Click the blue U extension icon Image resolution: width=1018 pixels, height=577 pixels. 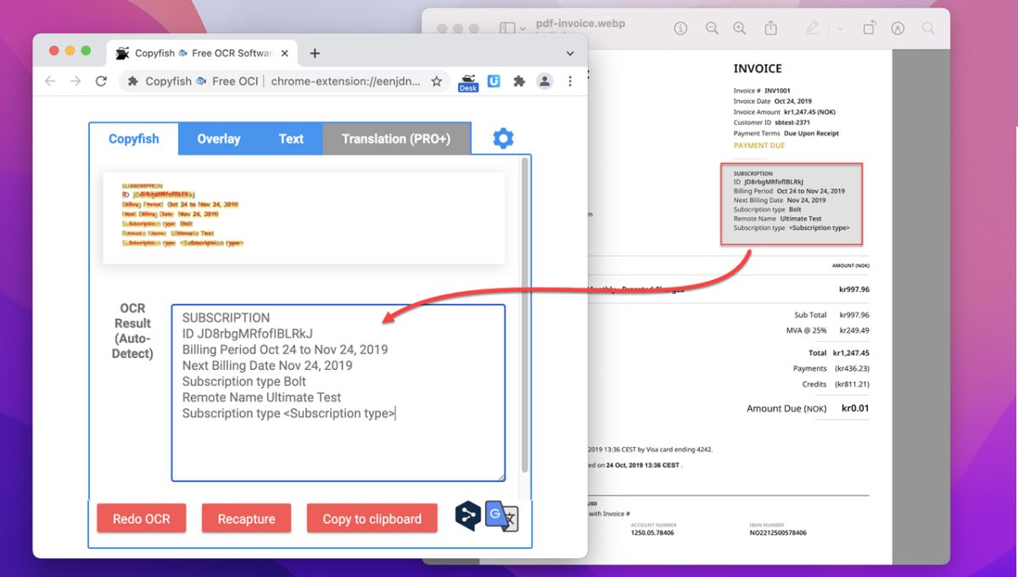tap(495, 81)
